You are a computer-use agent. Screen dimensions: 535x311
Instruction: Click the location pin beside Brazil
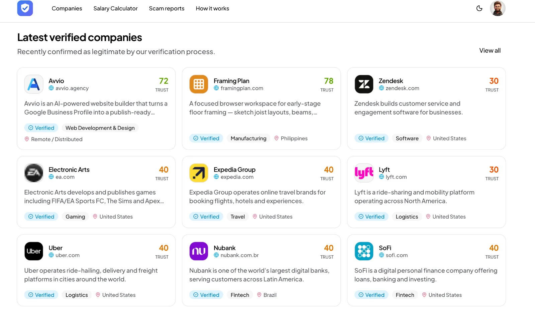coord(259,295)
